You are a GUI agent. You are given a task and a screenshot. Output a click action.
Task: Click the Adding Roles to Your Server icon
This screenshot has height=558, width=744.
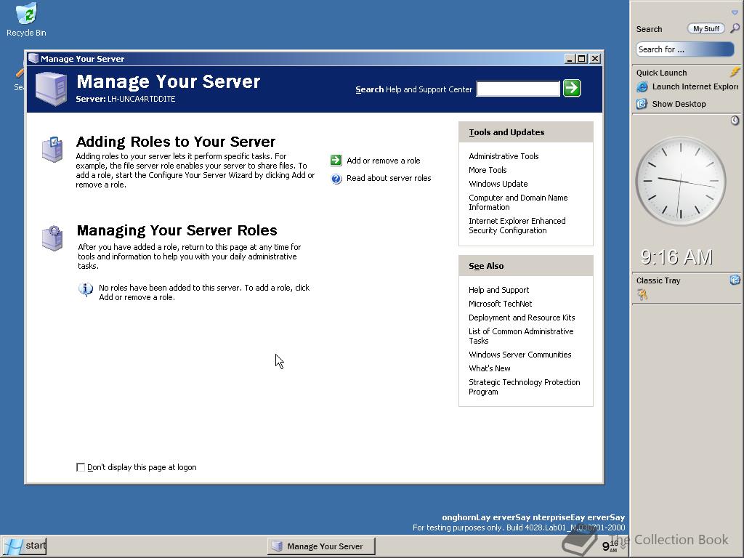[x=52, y=150]
